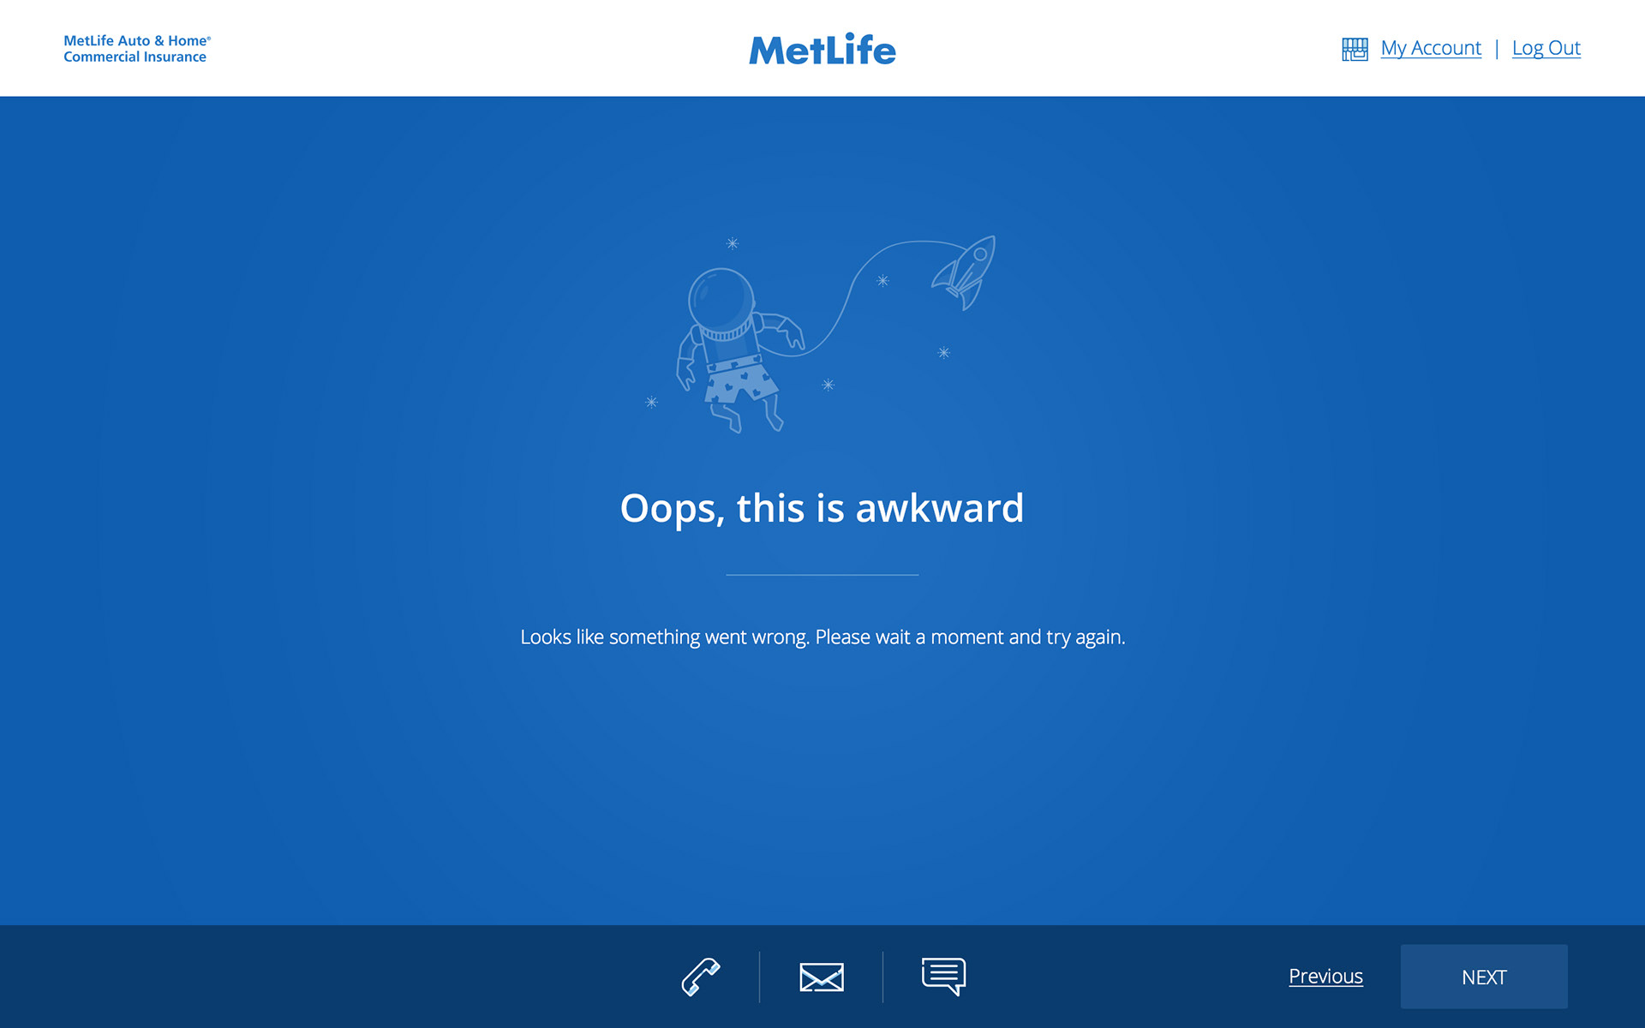1645x1028 pixels.
Task: Click the thin divider line under the heading
Action: [x=822, y=575]
